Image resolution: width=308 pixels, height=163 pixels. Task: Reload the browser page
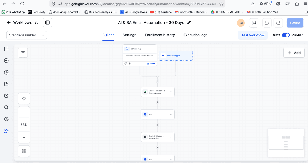click(x=22, y=4)
